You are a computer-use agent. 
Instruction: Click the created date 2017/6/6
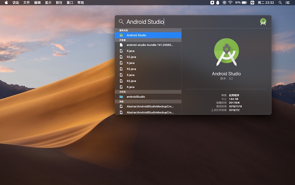(234, 103)
